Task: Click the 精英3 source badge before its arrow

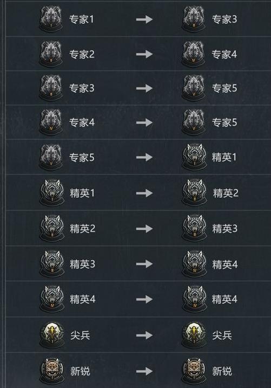Action: coord(52,264)
